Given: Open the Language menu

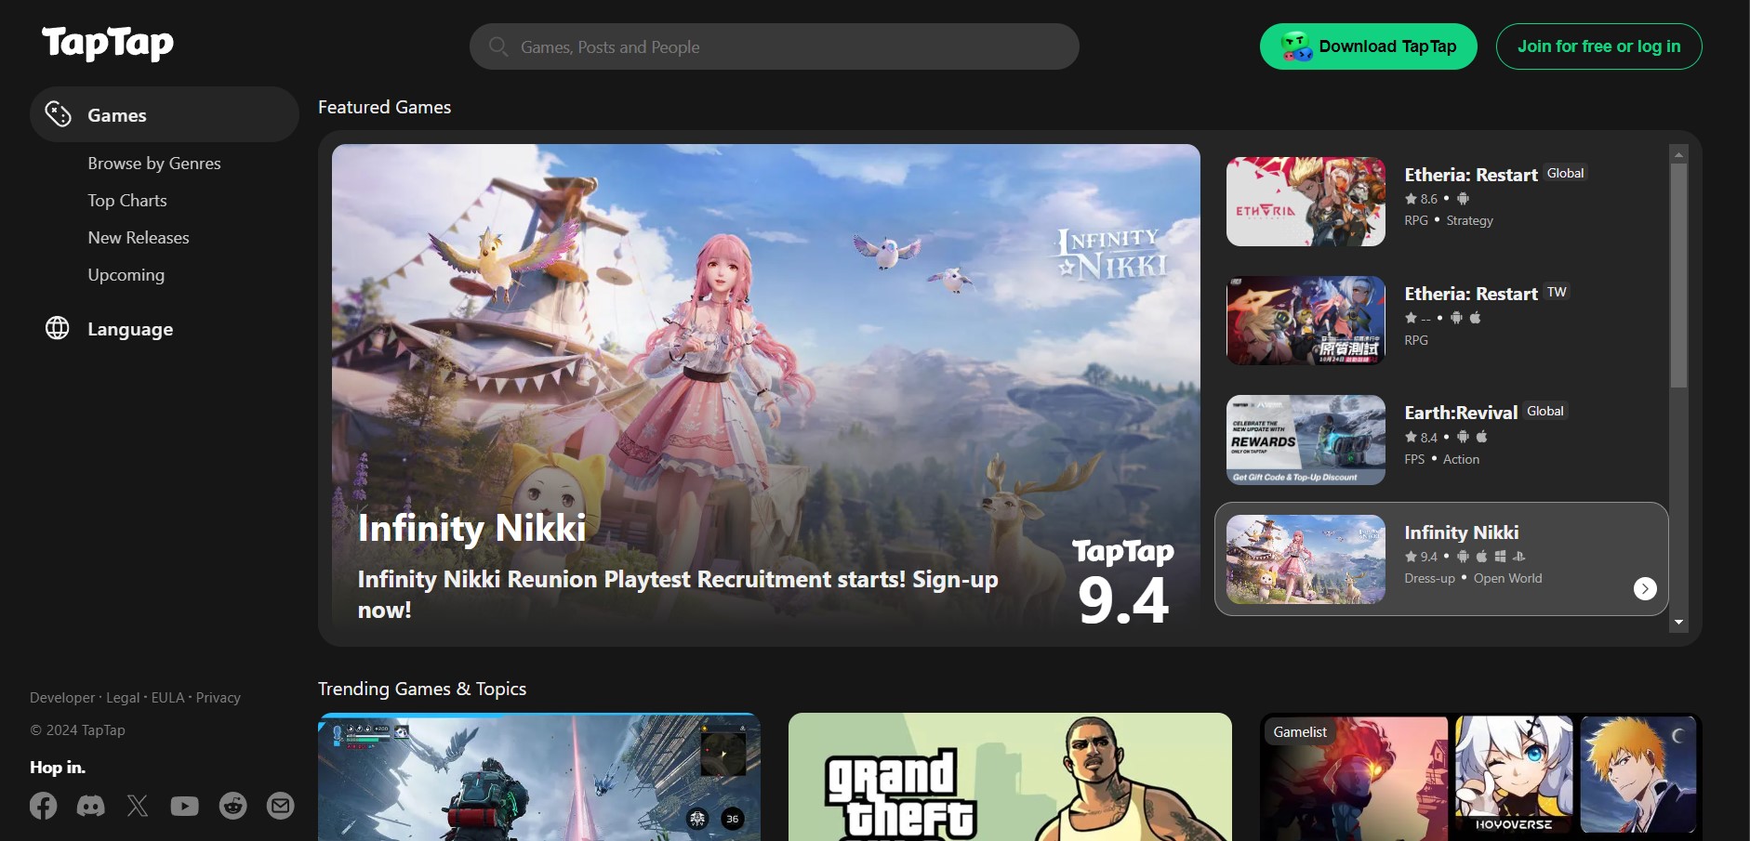Looking at the screenshot, I should click(x=130, y=329).
